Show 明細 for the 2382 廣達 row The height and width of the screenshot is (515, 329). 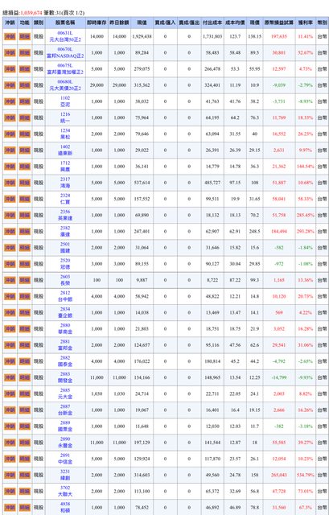[x=25, y=231]
